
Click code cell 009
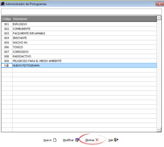[7, 61]
